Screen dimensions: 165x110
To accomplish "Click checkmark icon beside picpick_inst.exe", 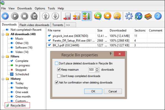I will [x=49, y=36].
